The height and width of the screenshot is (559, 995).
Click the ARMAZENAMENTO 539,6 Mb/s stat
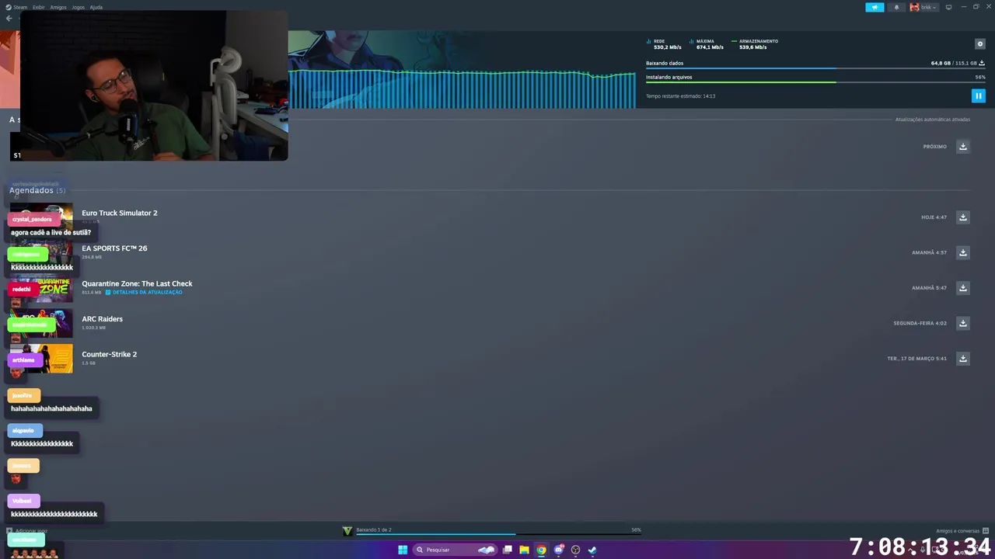pos(755,44)
